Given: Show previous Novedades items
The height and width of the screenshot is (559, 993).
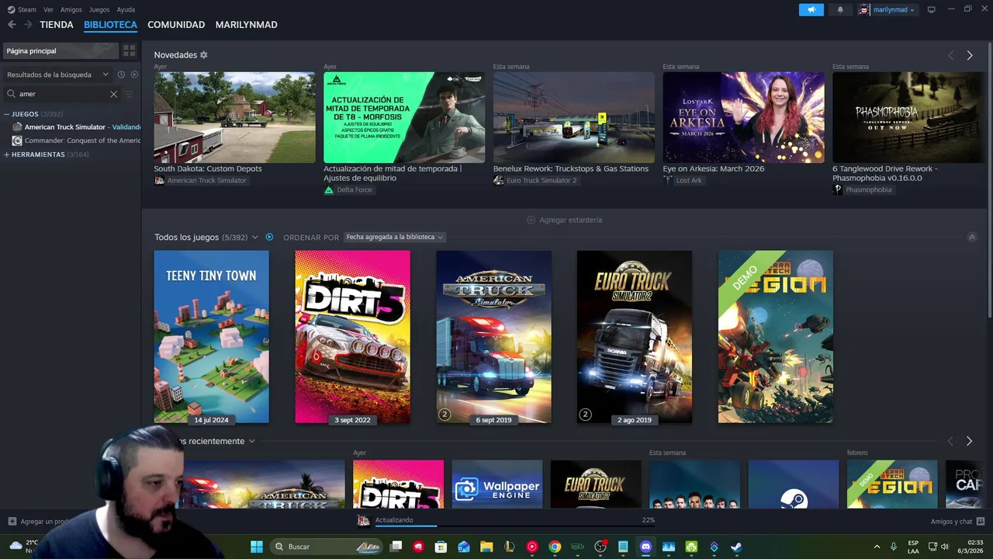Looking at the screenshot, I should click(x=950, y=55).
